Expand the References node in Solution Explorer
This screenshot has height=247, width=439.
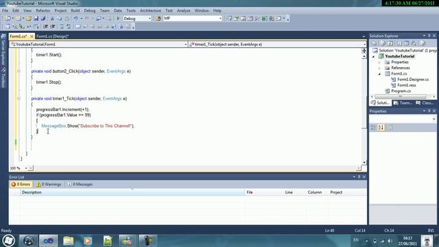[x=379, y=68]
